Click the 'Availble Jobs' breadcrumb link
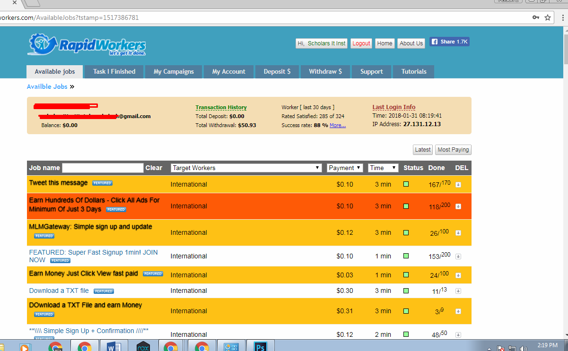The width and height of the screenshot is (568, 351). (47, 86)
